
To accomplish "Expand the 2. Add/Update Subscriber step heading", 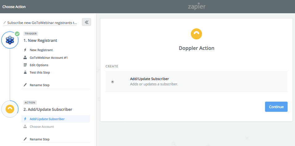I will 48,109.
